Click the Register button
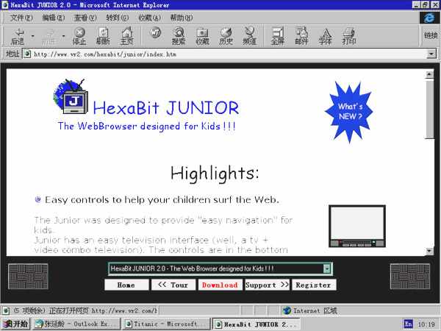 tap(313, 285)
